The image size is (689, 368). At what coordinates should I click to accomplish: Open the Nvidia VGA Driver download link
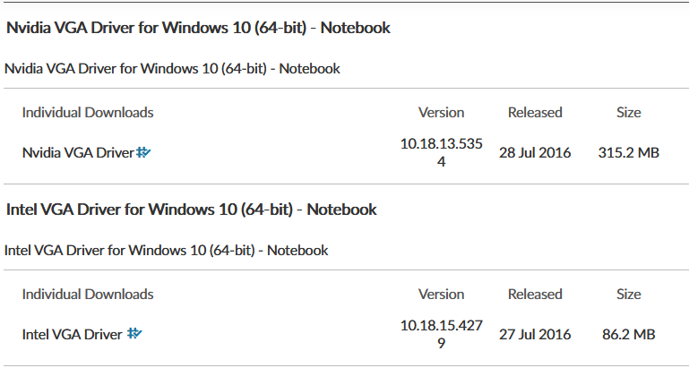(x=78, y=153)
